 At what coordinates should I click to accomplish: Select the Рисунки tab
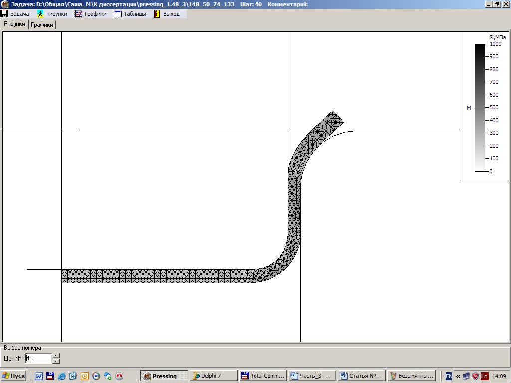pos(14,24)
